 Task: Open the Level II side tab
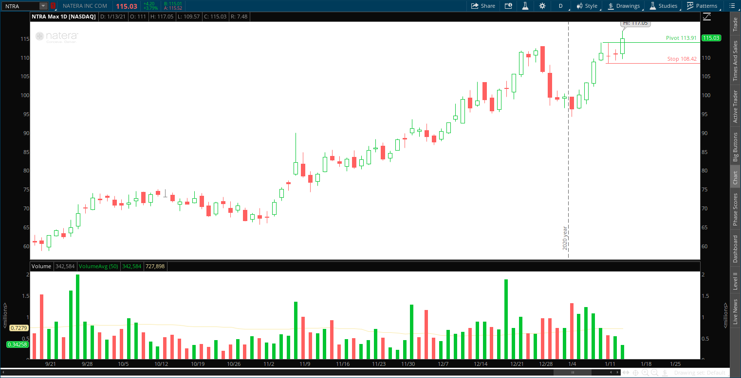pos(735,281)
